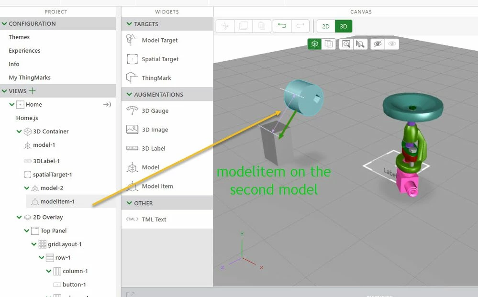Switch canvas to 3D mode
478x297 pixels.
pos(344,26)
